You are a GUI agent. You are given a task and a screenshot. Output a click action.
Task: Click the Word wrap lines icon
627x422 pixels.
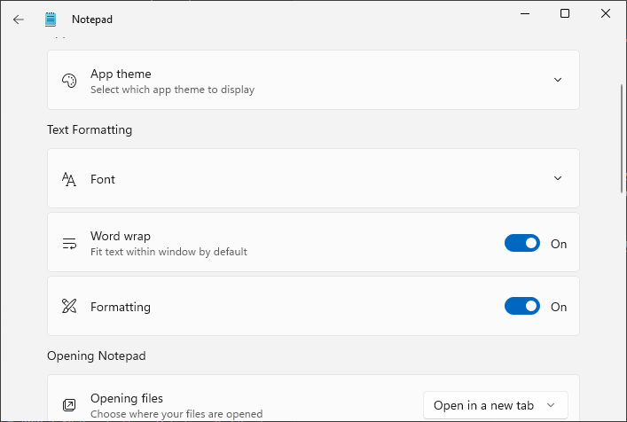pos(69,244)
